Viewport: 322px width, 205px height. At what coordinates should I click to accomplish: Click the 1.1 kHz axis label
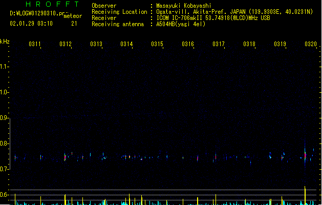click(x=4, y=67)
